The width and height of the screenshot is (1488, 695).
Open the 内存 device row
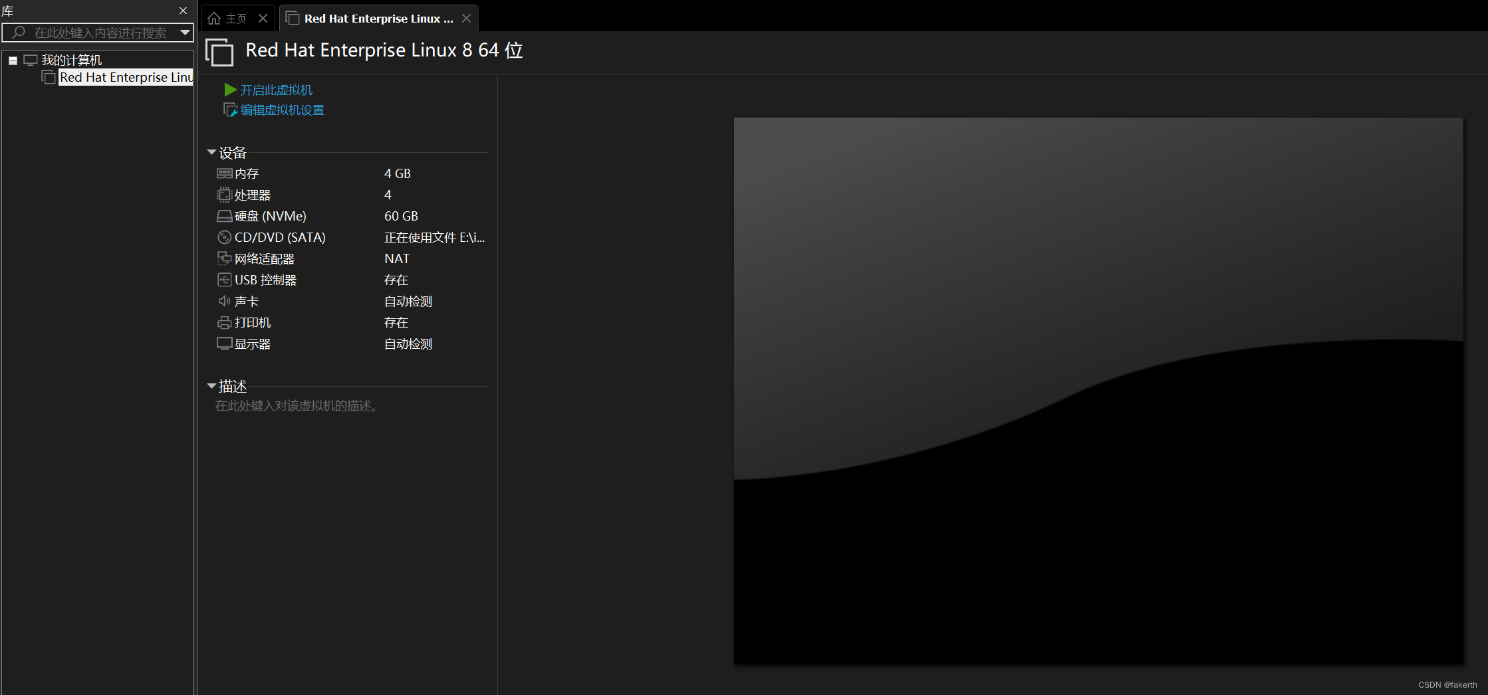tap(352, 173)
